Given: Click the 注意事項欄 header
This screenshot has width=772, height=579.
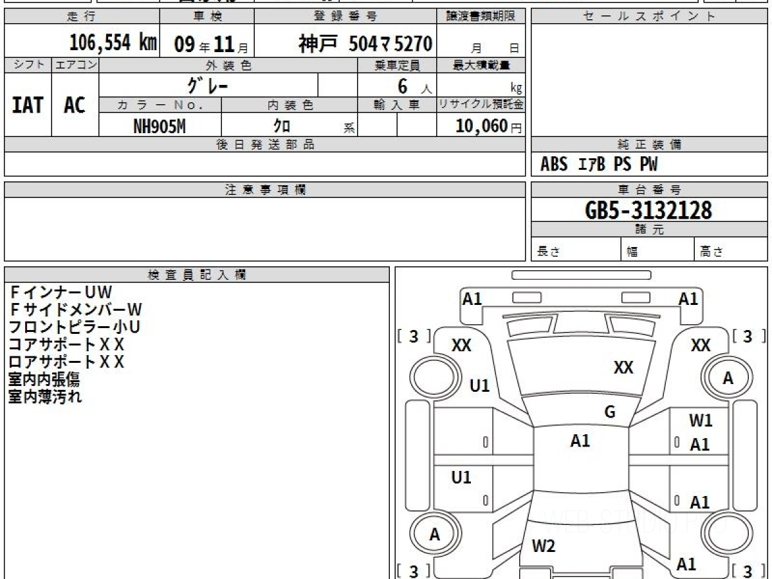Looking at the screenshot, I should tap(265, 190).
